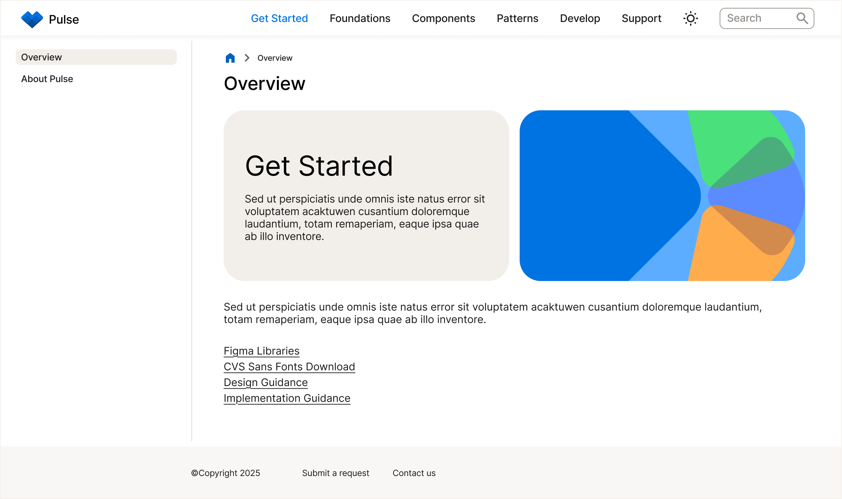Go to the Support section

tap(641, 18)
